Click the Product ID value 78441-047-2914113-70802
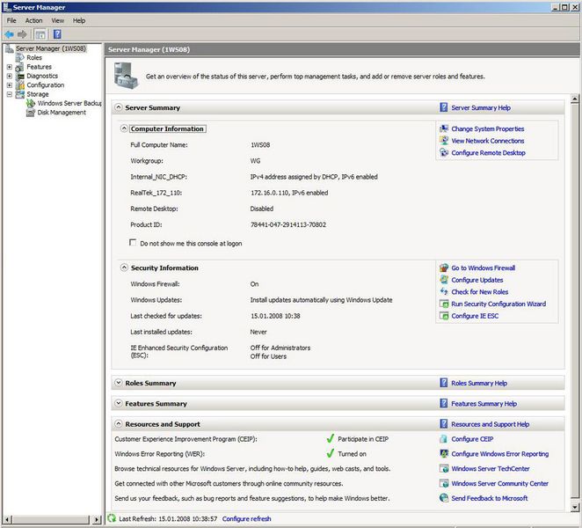The width and height of the screenshot is (582, 528). pos(288,224)
